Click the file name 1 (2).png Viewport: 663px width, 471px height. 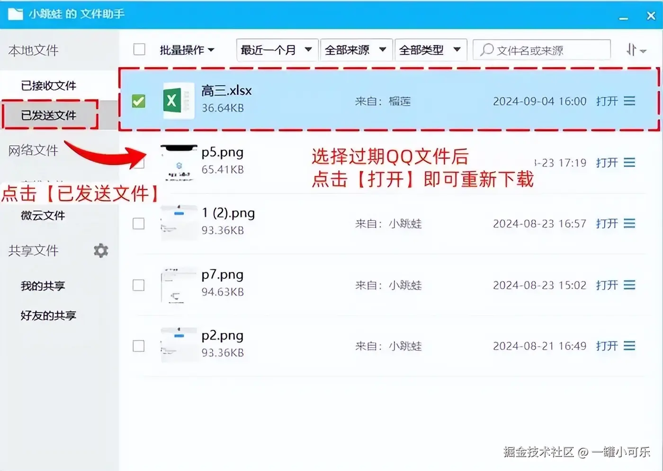tap(228, 213)
